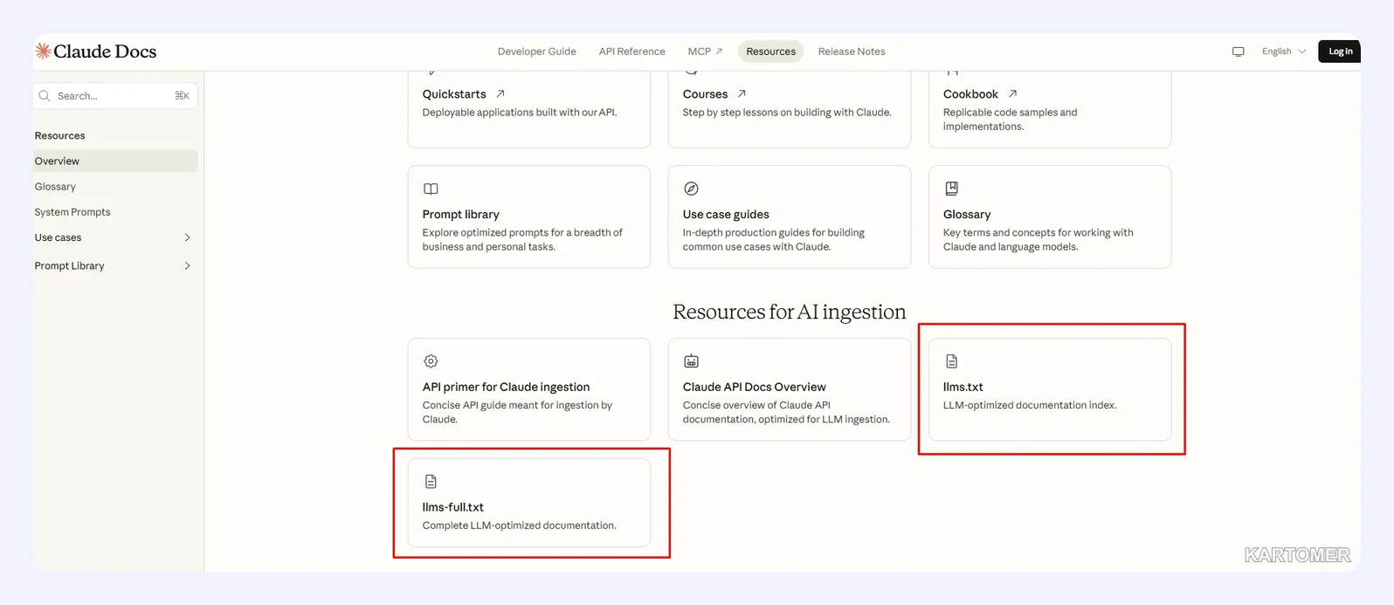Open the Overview sidebar link
This screenshot has width=1394, height=605.
point(115,162)
